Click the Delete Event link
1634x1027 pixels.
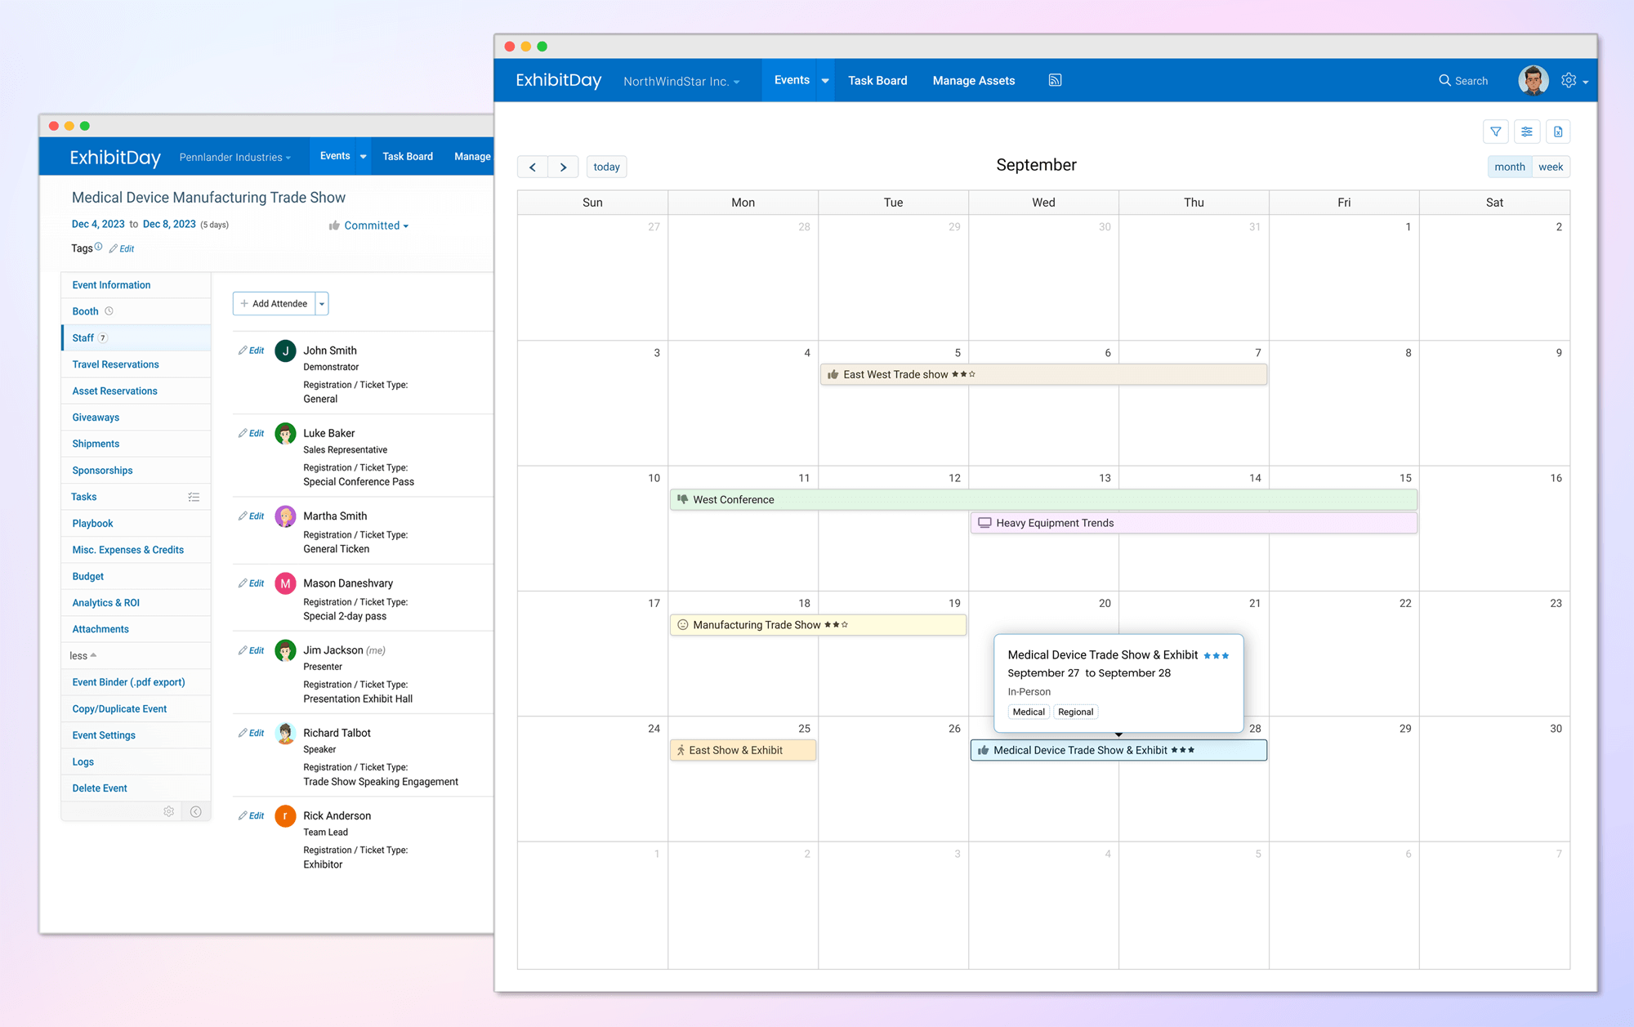[100, 788]
